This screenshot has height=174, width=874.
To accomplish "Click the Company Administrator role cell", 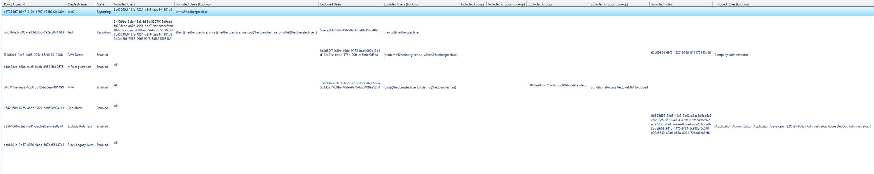I will 731,55.
